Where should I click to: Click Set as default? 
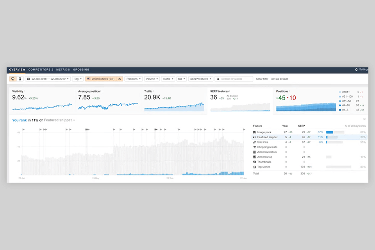click(x=280, y=79)
